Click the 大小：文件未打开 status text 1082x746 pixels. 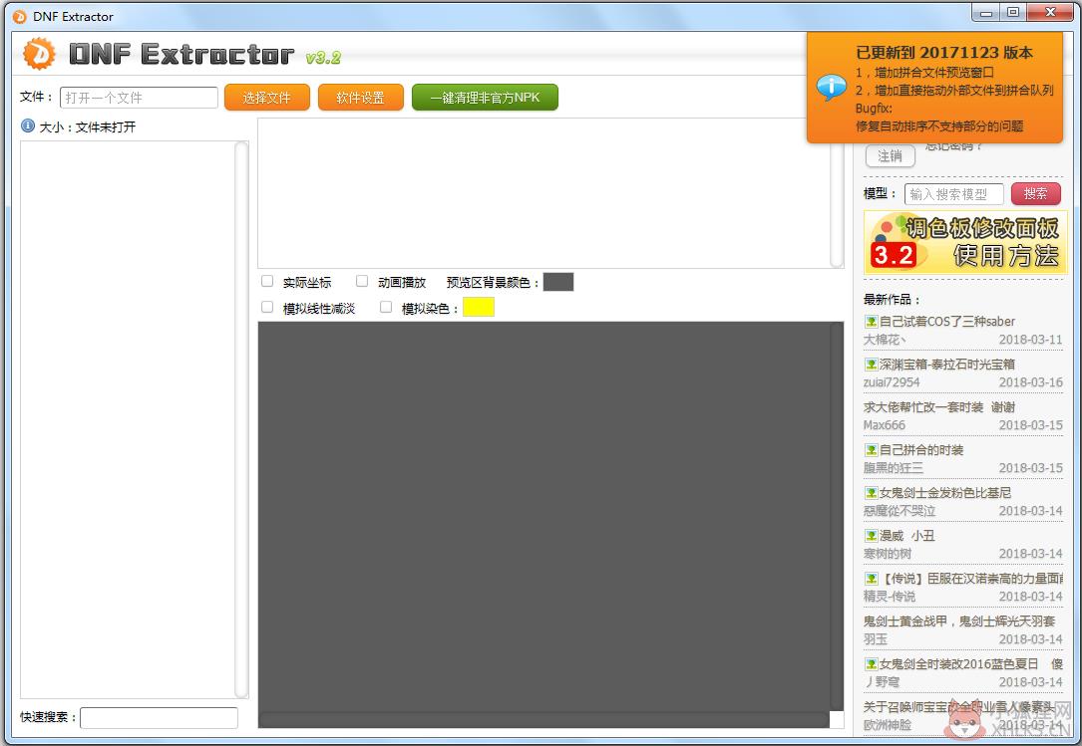(88, 126)
